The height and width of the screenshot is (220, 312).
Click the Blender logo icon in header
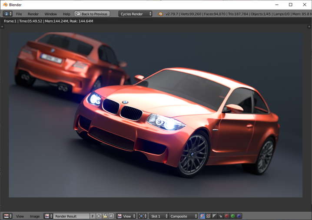pyautogui.click(x=160, y=14)
